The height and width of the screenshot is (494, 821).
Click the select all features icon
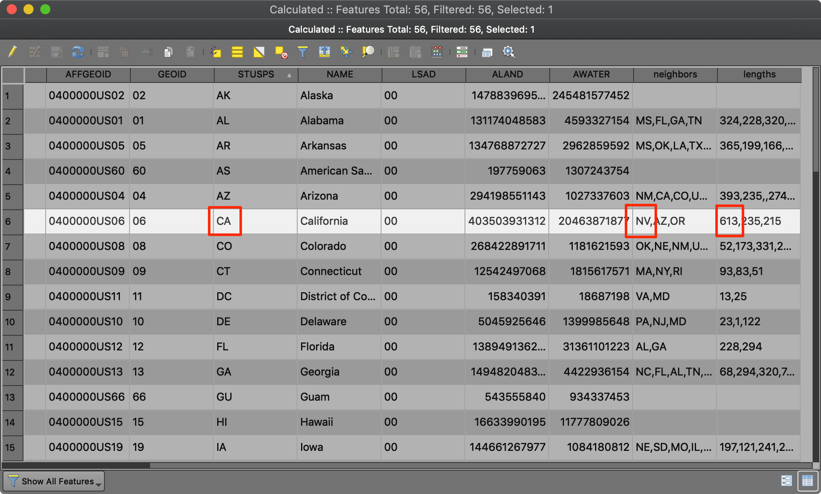[x=237, y=52]
